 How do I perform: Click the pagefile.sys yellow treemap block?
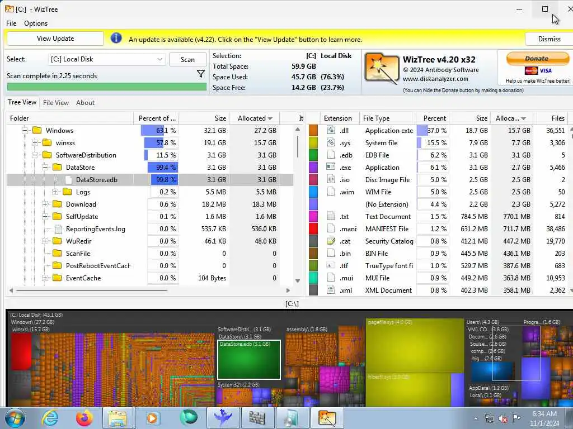pyautogui.click(x=415, y=346)
